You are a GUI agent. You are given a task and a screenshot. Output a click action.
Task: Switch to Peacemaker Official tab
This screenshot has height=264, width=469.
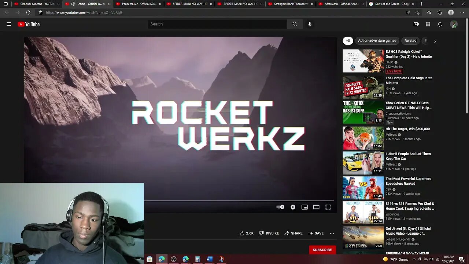point(138,4)
